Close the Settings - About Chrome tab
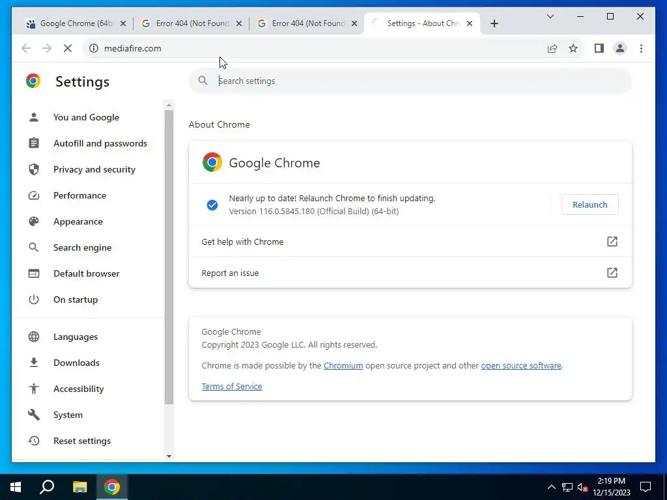 click(470, 23)
